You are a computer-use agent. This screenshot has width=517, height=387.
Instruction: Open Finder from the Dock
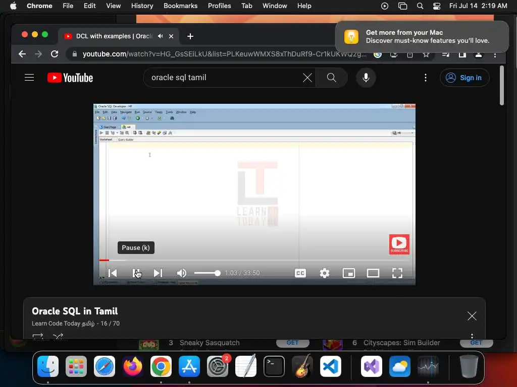(48, 366)
